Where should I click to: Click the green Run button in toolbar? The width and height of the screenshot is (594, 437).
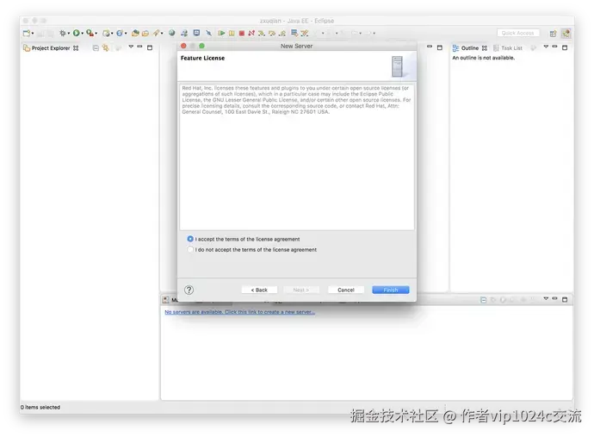coord(76,34)
